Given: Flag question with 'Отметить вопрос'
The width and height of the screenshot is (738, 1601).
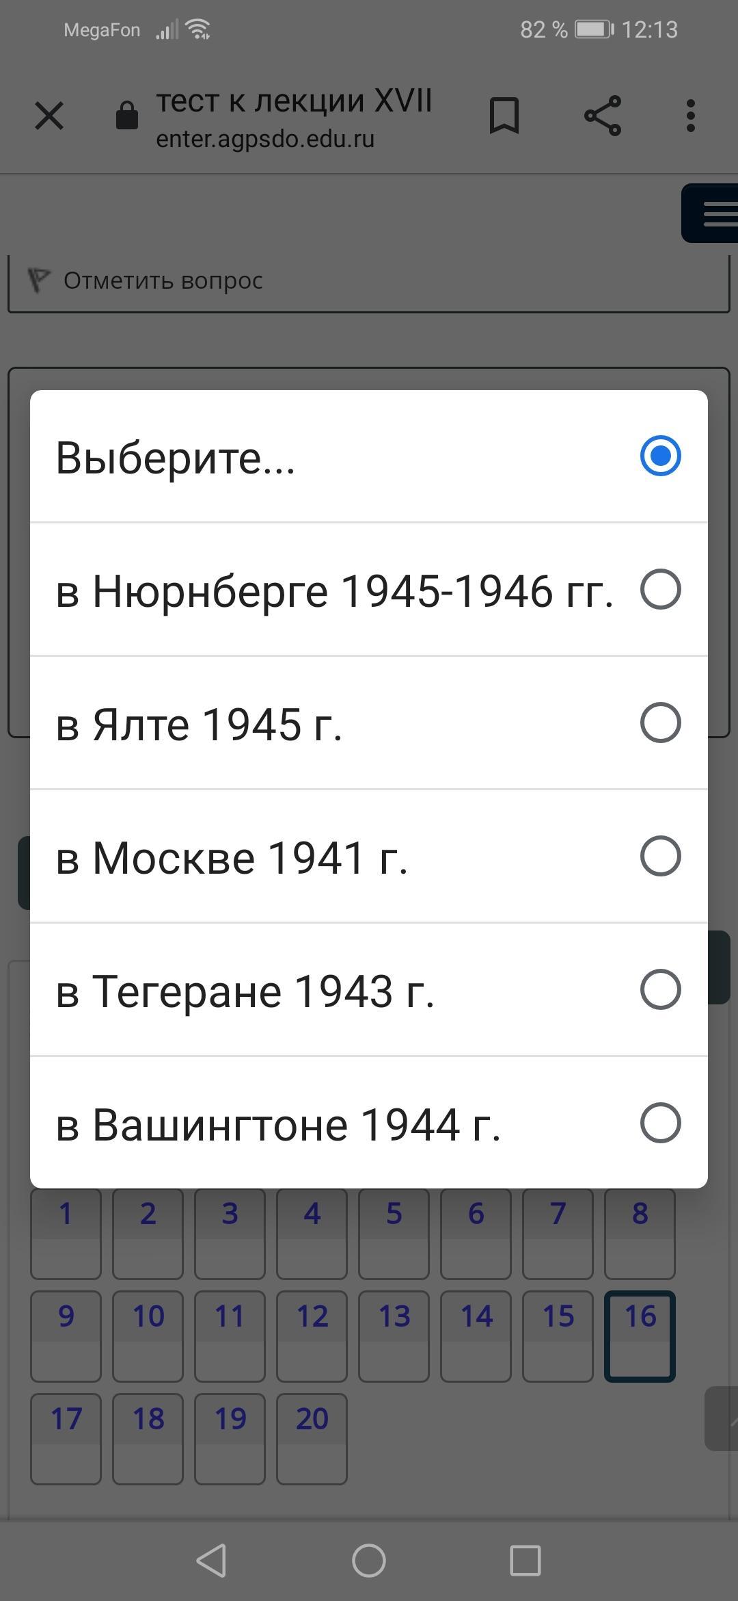Looking at the screenshot, I should (x=163, y=281).
